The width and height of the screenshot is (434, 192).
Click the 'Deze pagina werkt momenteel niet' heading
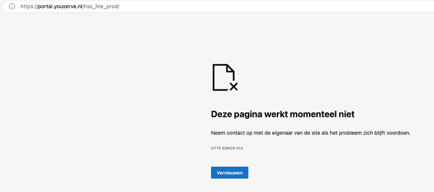click(x=282, y=114)
